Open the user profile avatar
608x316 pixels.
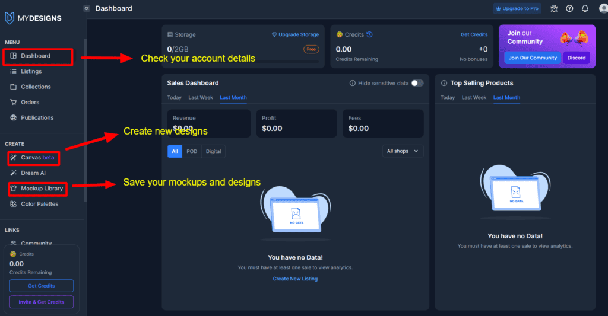pos(602,9)
